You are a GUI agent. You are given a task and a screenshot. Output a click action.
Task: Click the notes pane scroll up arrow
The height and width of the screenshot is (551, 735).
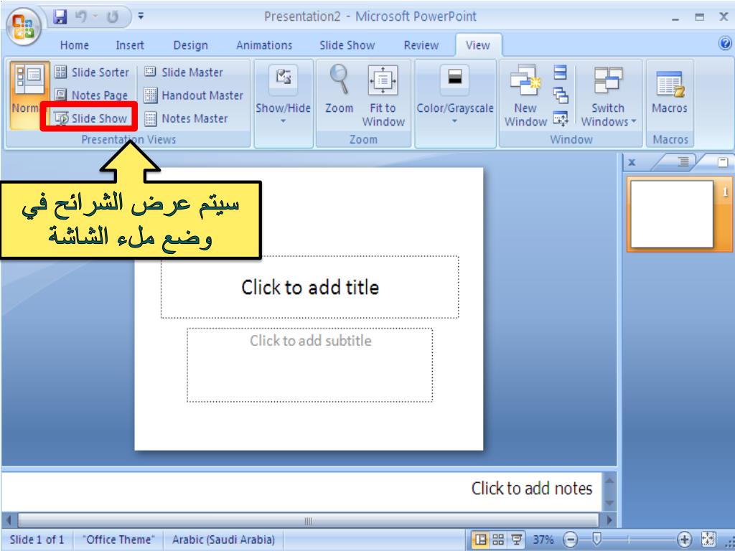609,480
